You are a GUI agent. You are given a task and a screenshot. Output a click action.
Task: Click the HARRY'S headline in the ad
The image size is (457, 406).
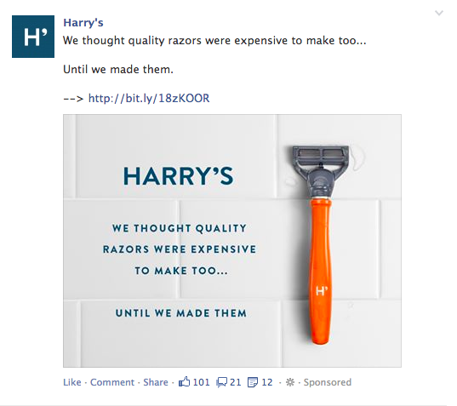point(179,176)
